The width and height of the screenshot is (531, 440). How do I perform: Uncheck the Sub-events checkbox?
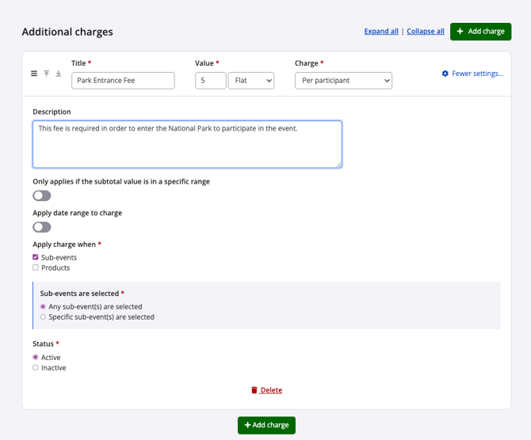pos(36,257)
